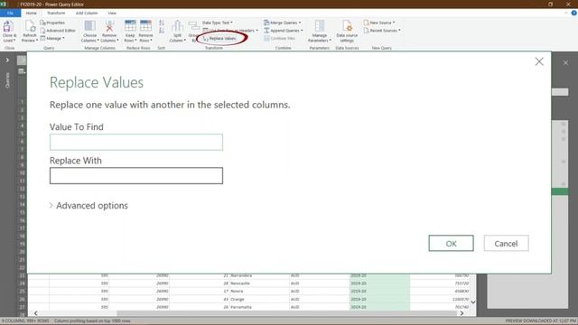Expand Advanced options in the dialog

[x=89, y=206]
